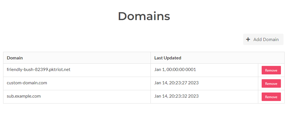Viewport: 290px width, 114px height.
Task: Click the plus icon beside Add Domain
Action: pyautogui.click(x=248, y=39)
